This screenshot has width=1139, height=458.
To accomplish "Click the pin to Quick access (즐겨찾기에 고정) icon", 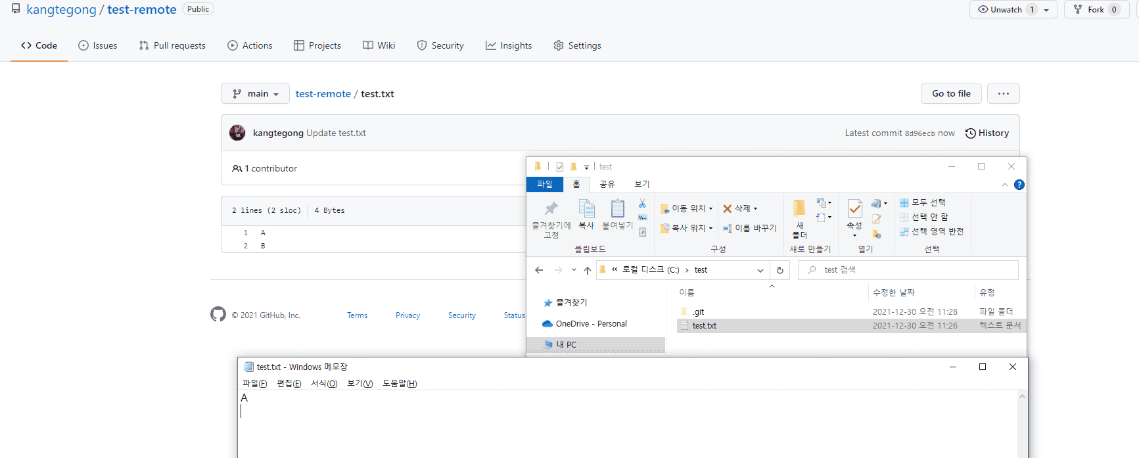I will [551, 209].
